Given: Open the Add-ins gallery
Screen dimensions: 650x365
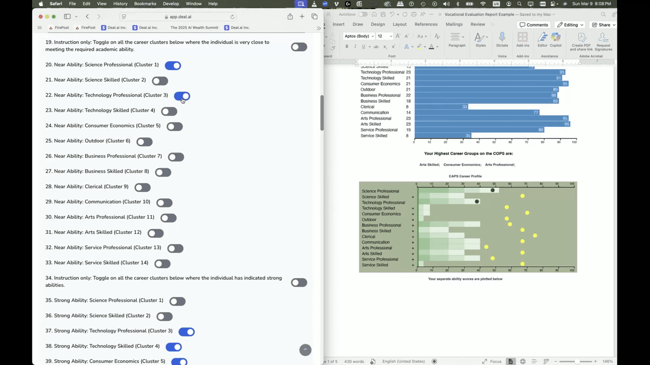Looking at the screenshot, I should coord(523,41).
